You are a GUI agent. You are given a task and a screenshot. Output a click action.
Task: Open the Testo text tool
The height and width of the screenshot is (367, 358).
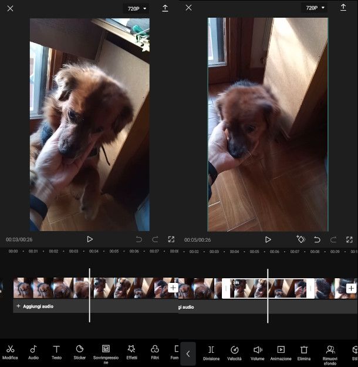point(56,352)
